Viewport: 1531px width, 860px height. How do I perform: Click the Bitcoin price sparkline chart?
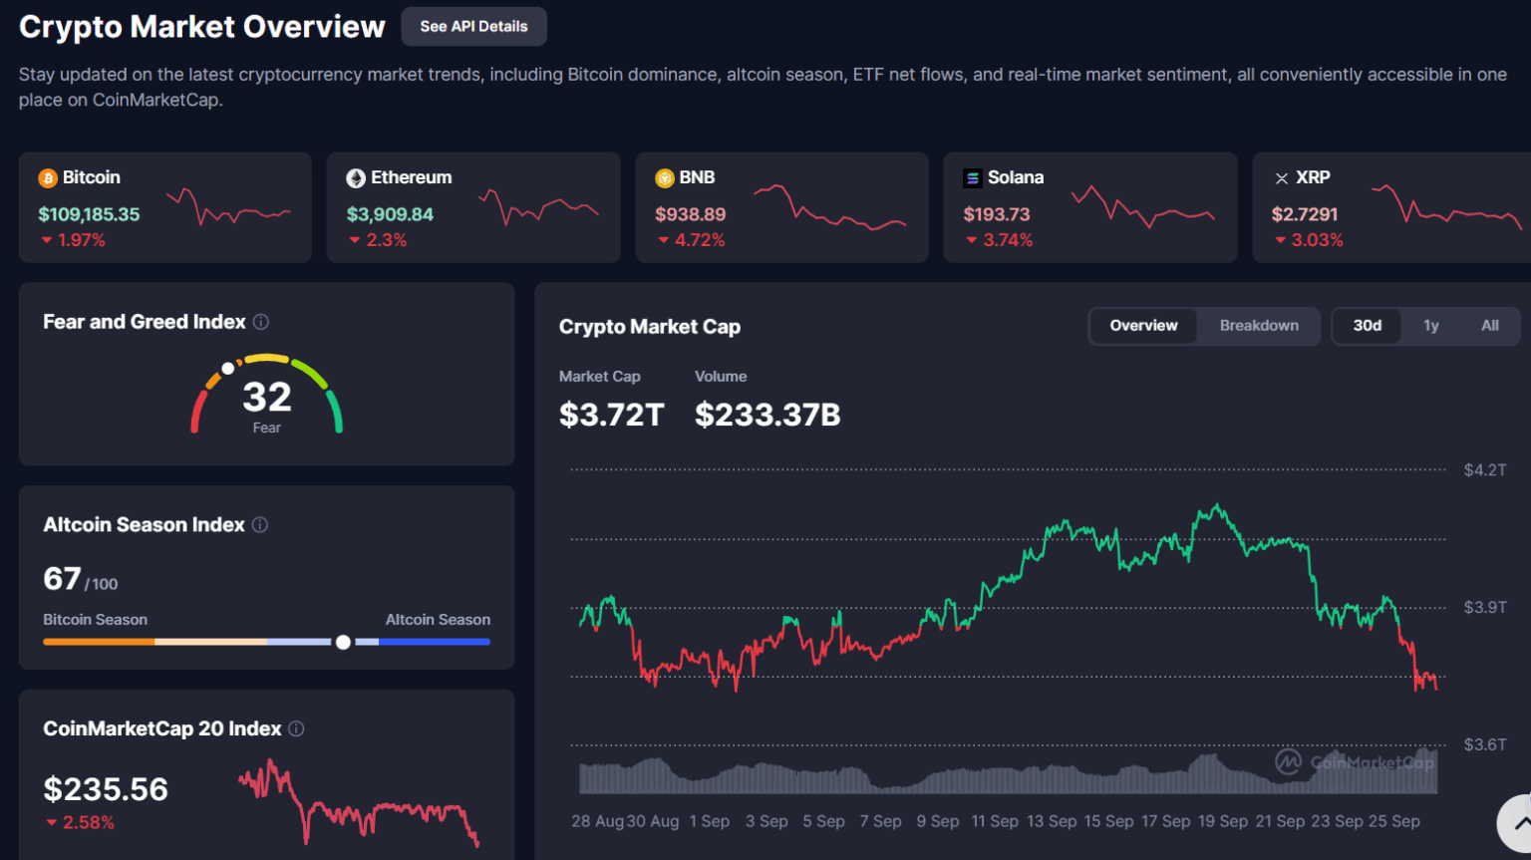(229, 206)
